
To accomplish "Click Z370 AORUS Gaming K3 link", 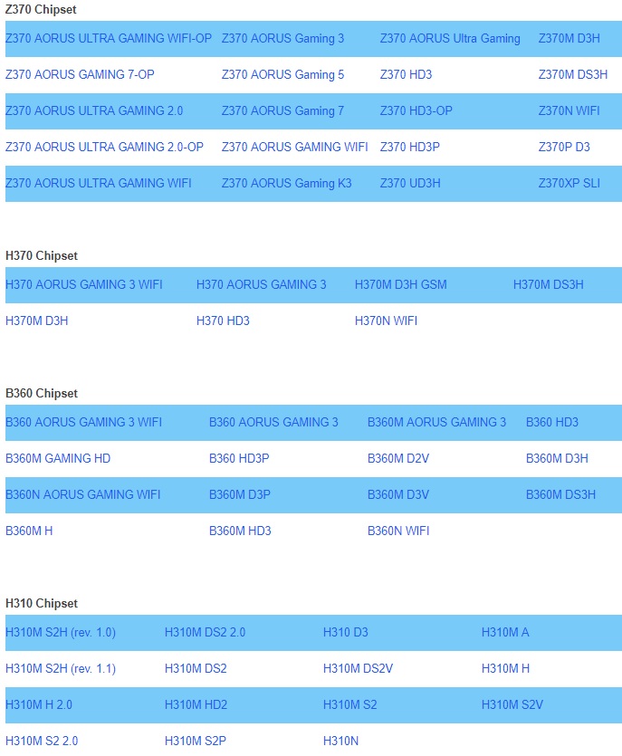I will pos(287,183).
